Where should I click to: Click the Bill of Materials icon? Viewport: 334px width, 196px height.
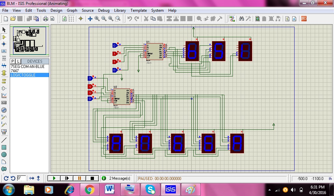click(287, 19)
